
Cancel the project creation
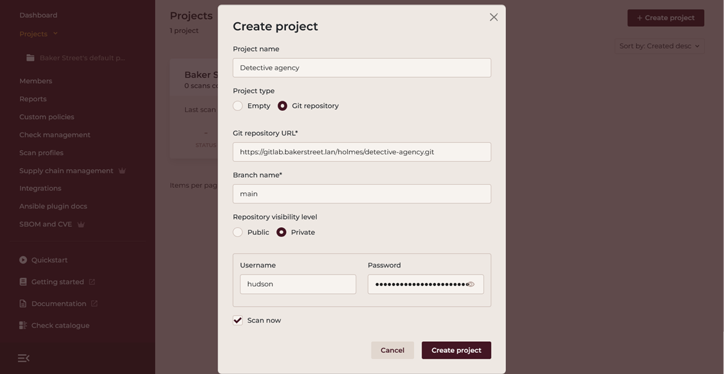[392, 350]
